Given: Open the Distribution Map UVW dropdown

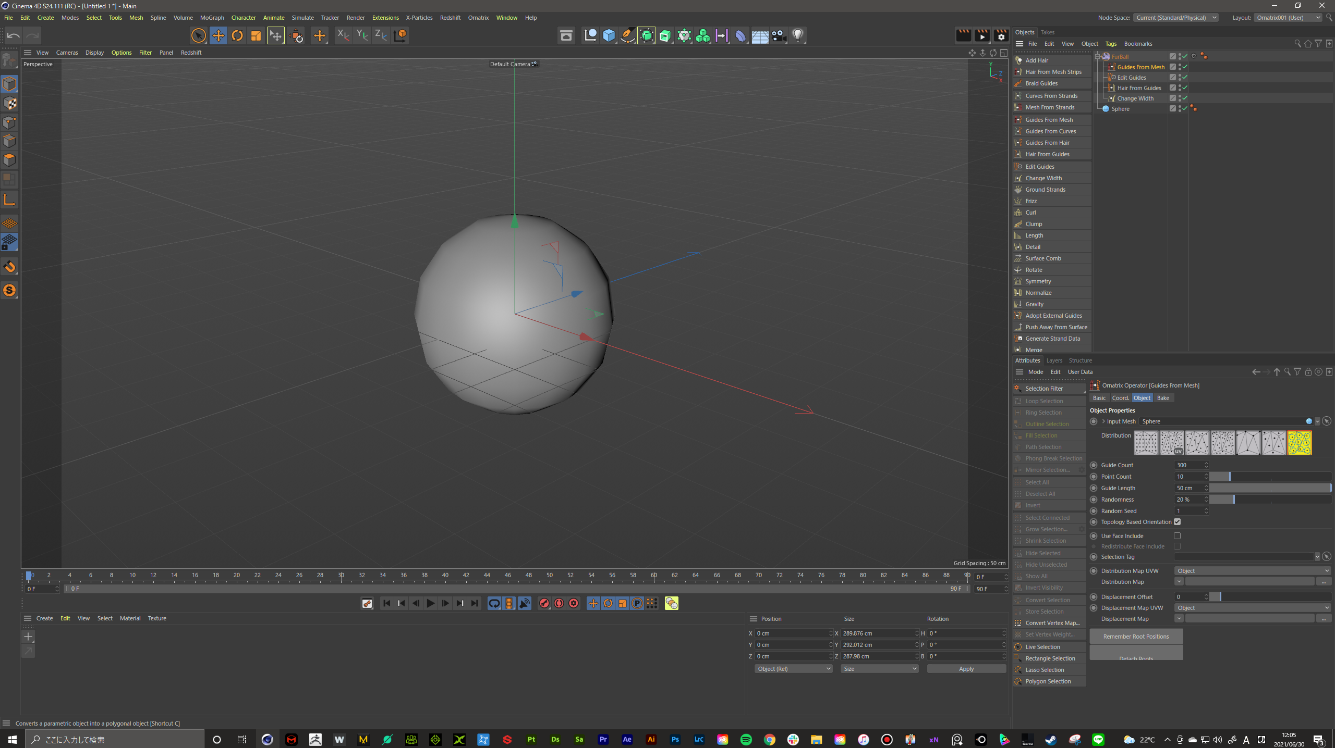Looking at the screenshot, I should 1253,571.
